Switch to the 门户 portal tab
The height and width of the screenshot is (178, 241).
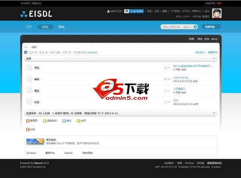click(29, 27)
